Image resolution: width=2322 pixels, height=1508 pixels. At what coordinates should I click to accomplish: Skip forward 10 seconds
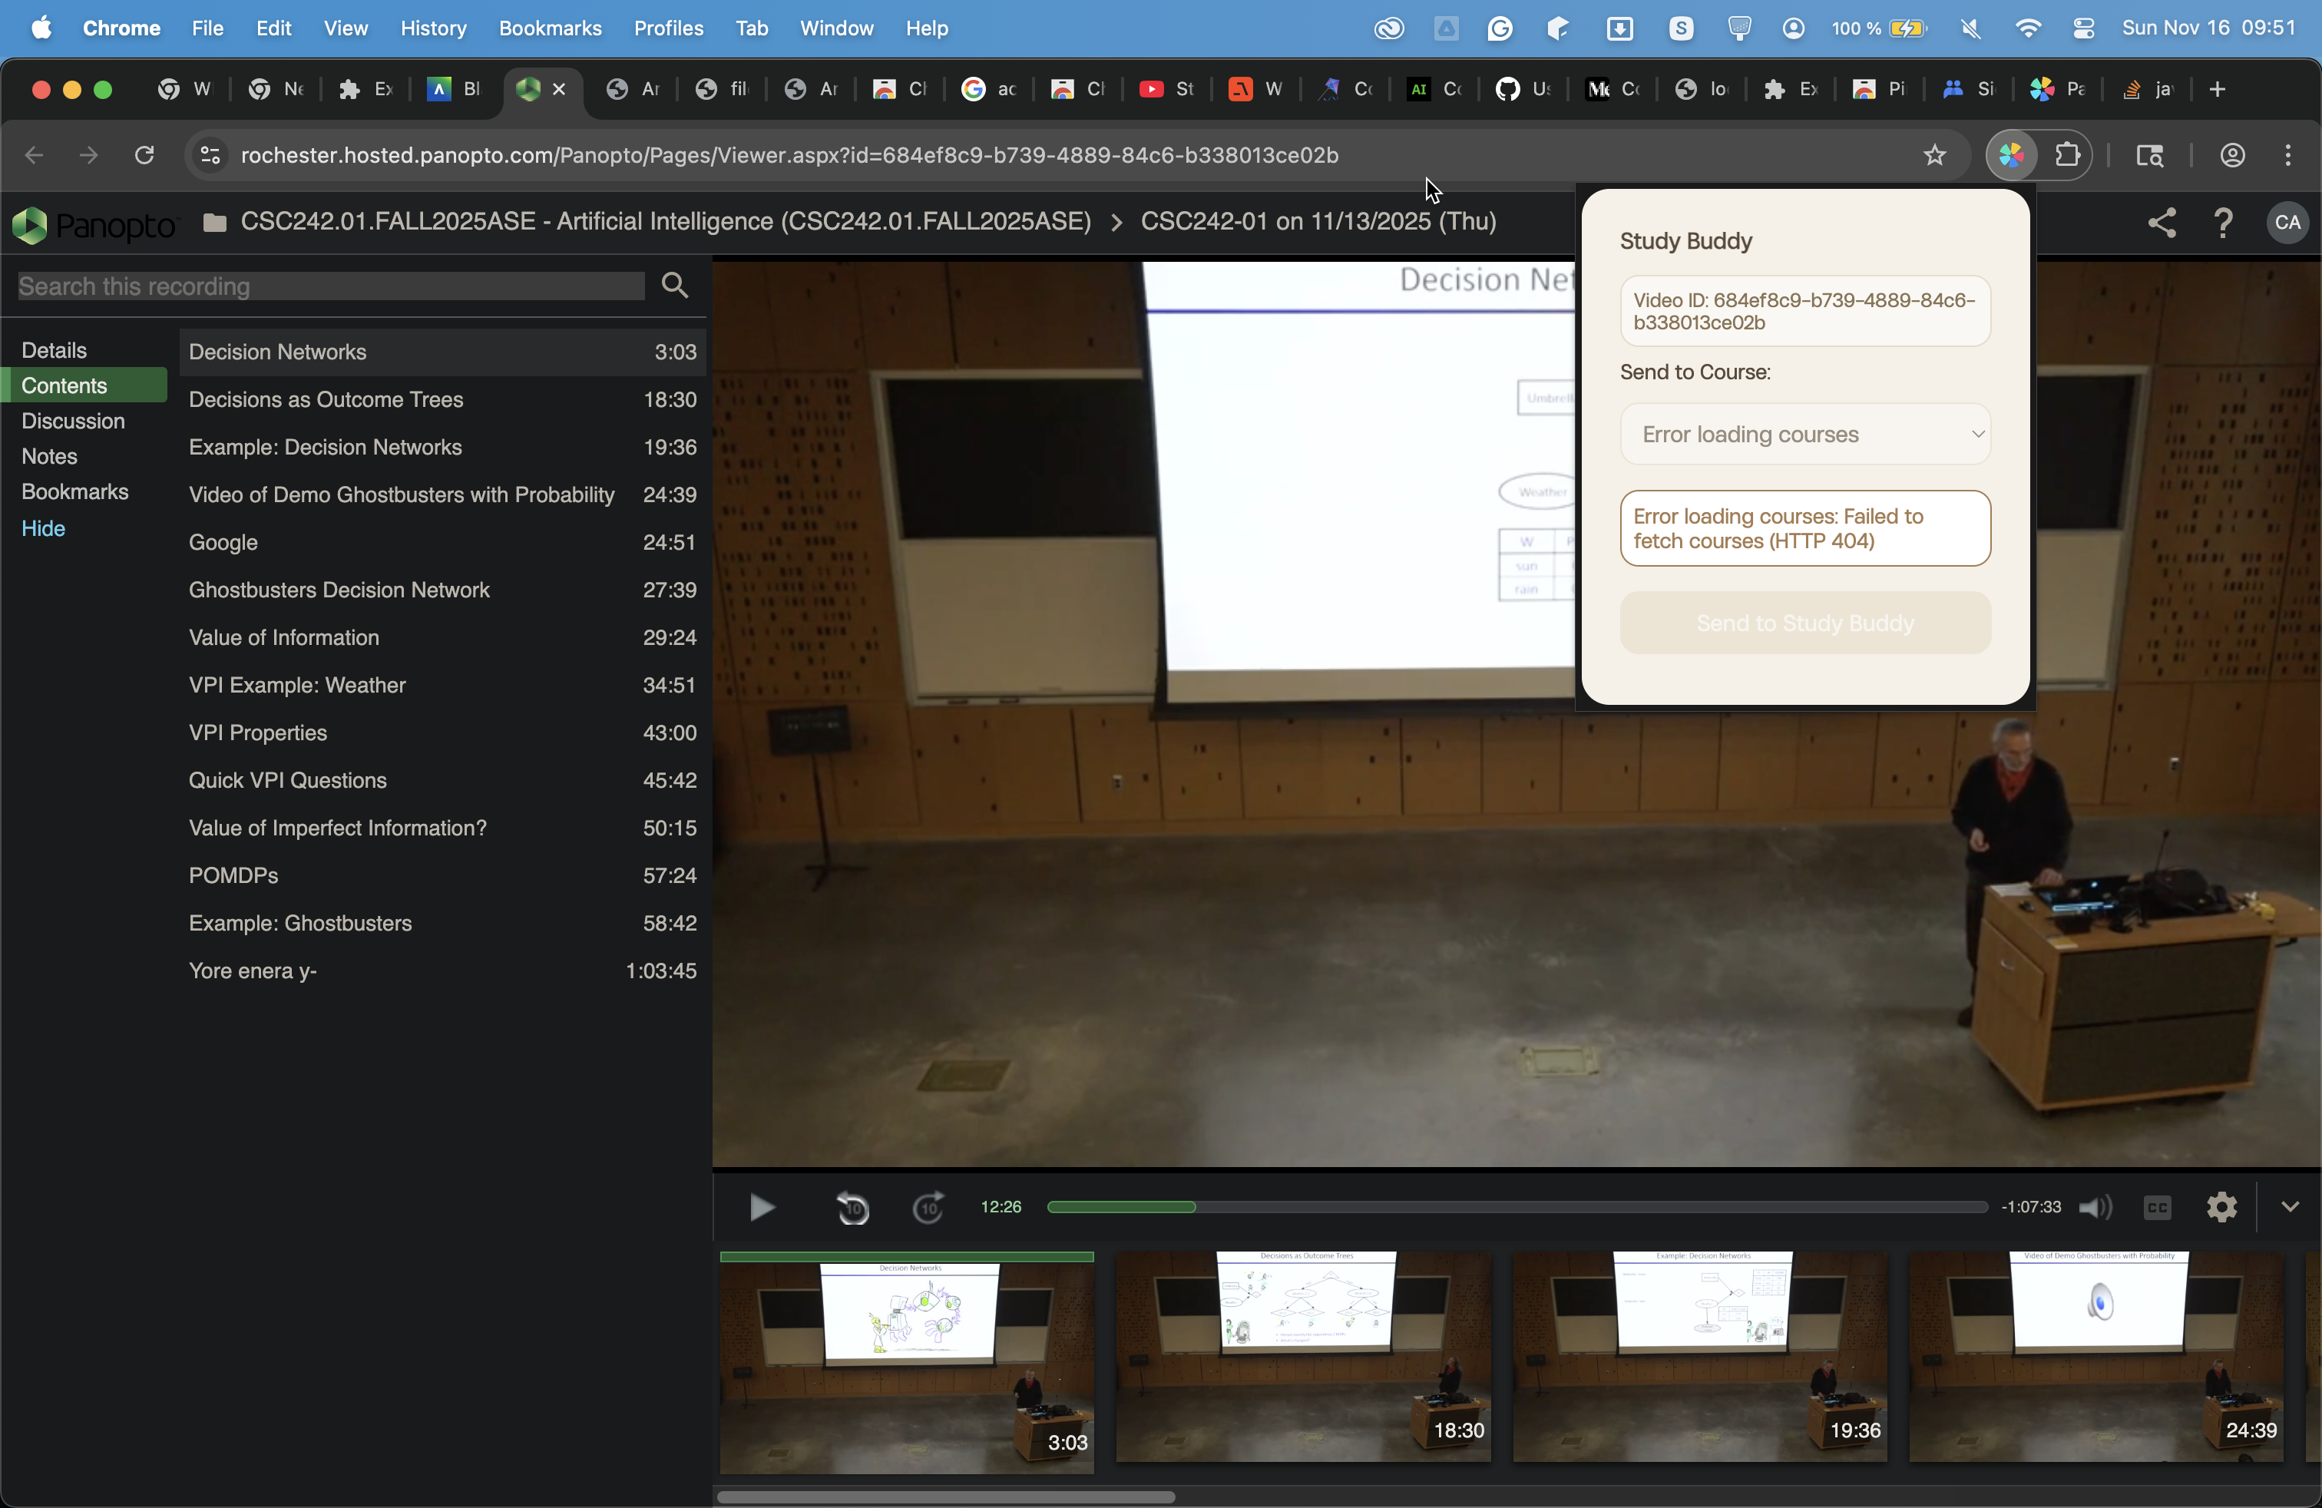pos(928,1208)
